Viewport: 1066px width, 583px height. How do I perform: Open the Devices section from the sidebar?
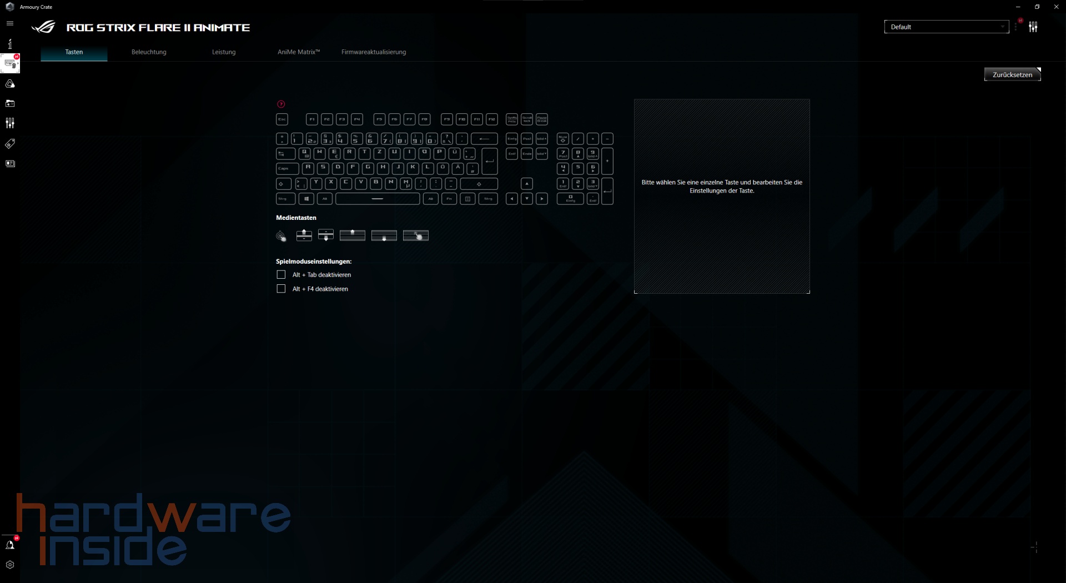(10, 63)
